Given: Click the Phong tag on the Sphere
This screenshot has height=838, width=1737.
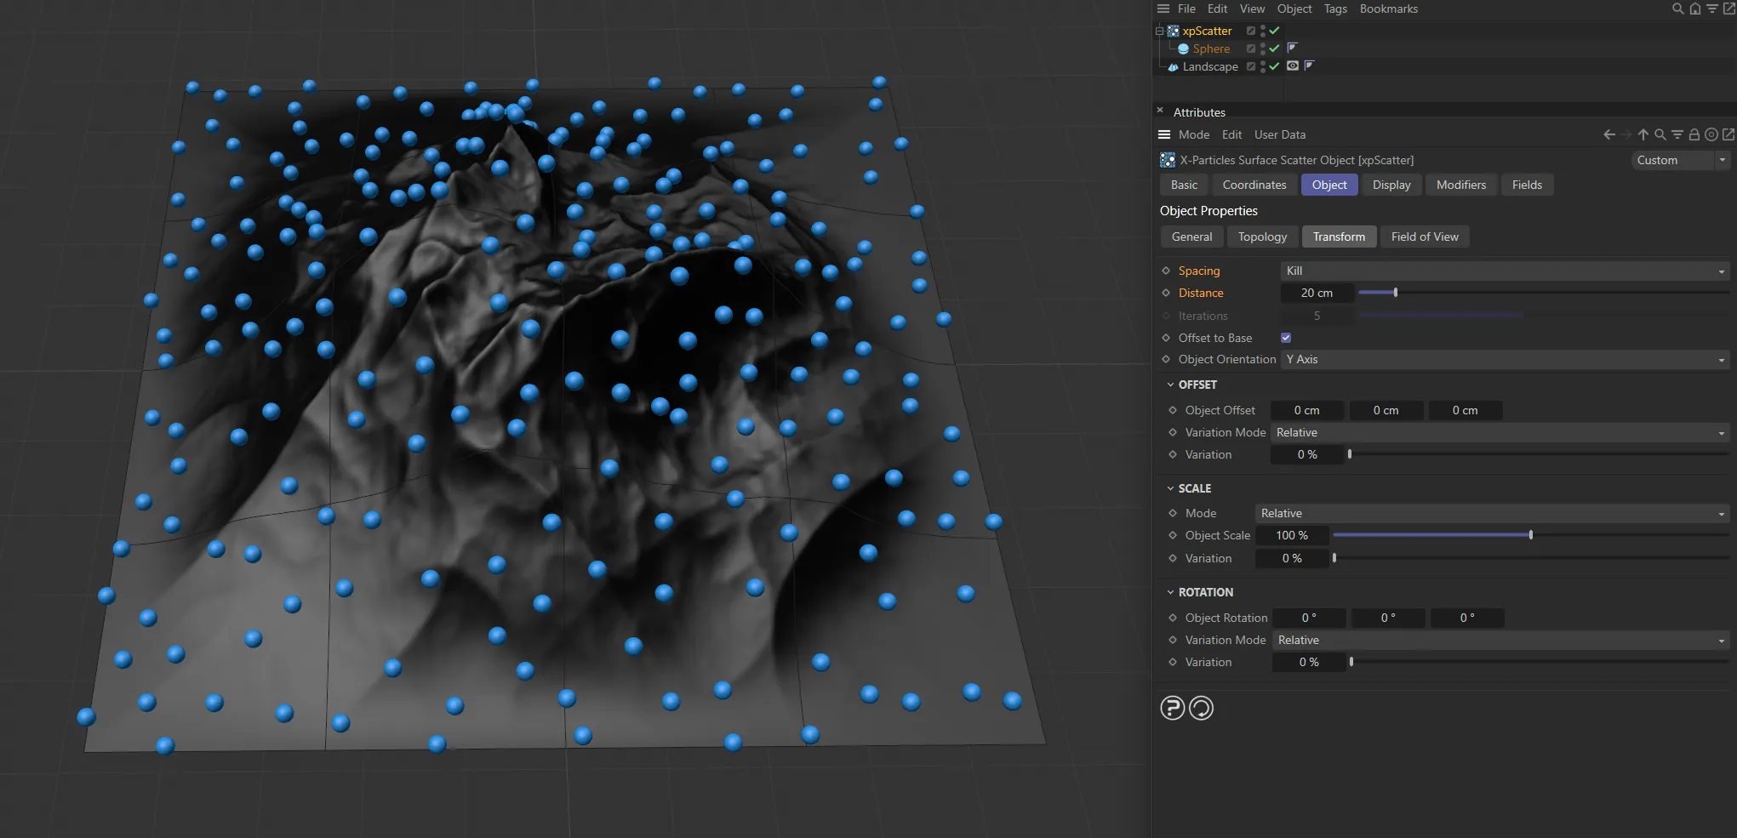Looking at the screenshot, I should (x=1292, y=48).
